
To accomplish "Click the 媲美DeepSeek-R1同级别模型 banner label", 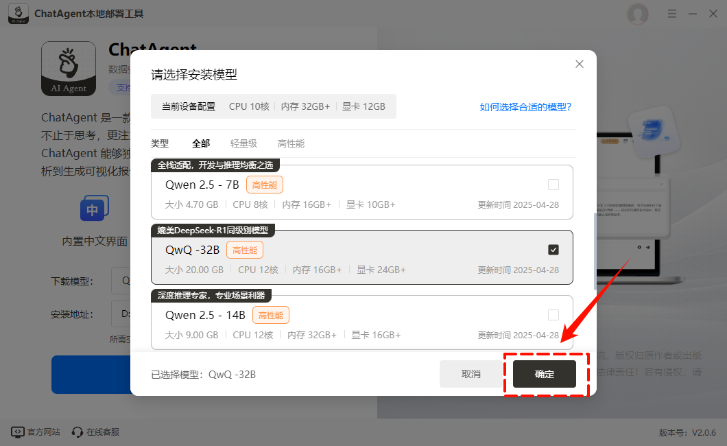I will [213, 231].
